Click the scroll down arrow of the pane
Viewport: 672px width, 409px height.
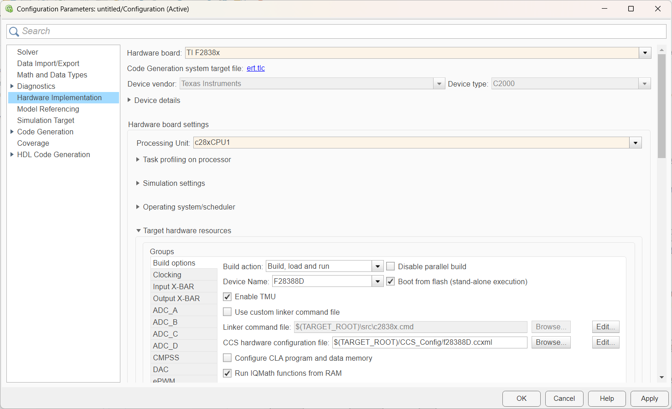pyautogui.click(x=662, y=377)
